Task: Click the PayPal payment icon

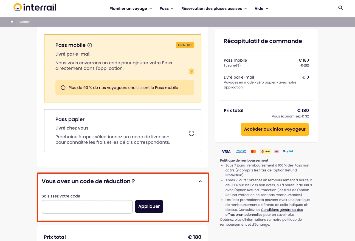Action: click(x=288, y=151)
